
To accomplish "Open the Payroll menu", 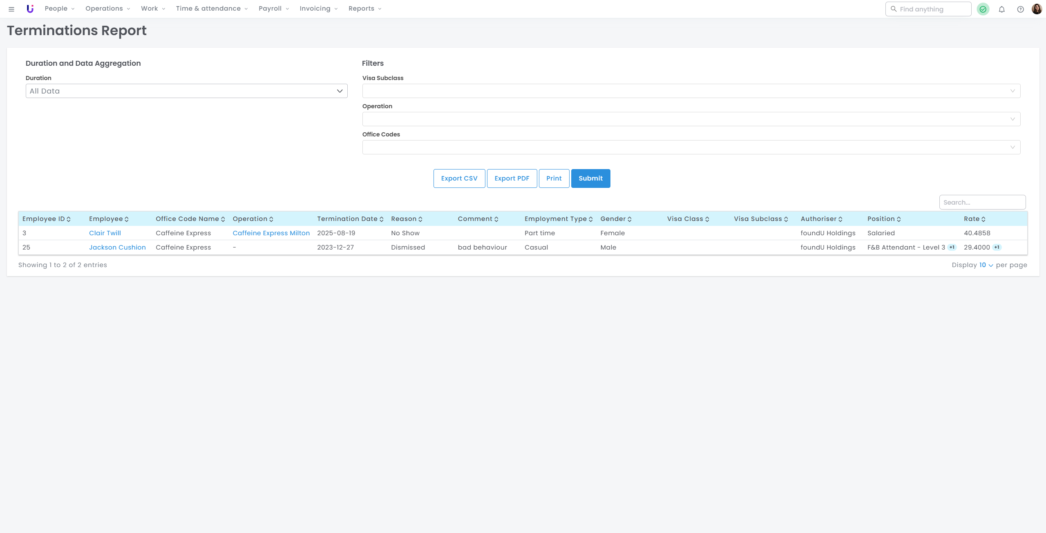I will pos(273,9).
